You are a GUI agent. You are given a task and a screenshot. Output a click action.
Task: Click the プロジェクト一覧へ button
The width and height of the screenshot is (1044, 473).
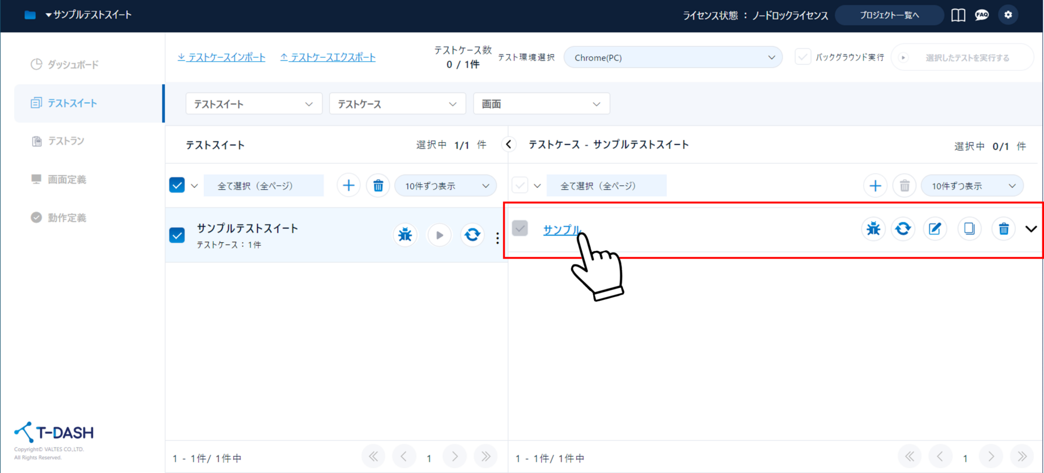click(889, 15)
